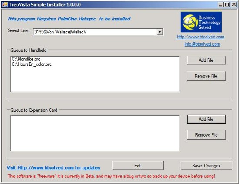Open the Http://www.btsolved.com link under the logo
The image size is (239, 184).
[x=200, y=37]
